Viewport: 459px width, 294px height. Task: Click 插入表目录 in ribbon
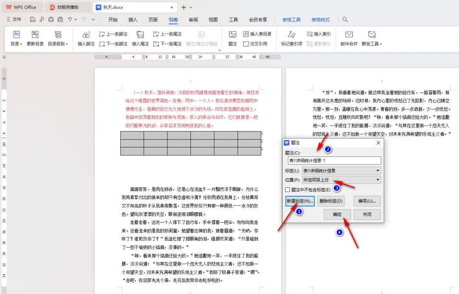coord(257,34)
